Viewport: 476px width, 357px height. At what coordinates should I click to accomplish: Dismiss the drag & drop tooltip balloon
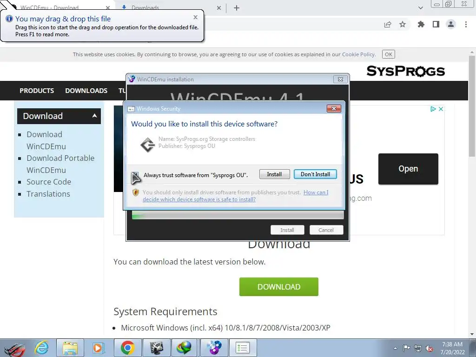pyautogui.click(x=196, y=17)
